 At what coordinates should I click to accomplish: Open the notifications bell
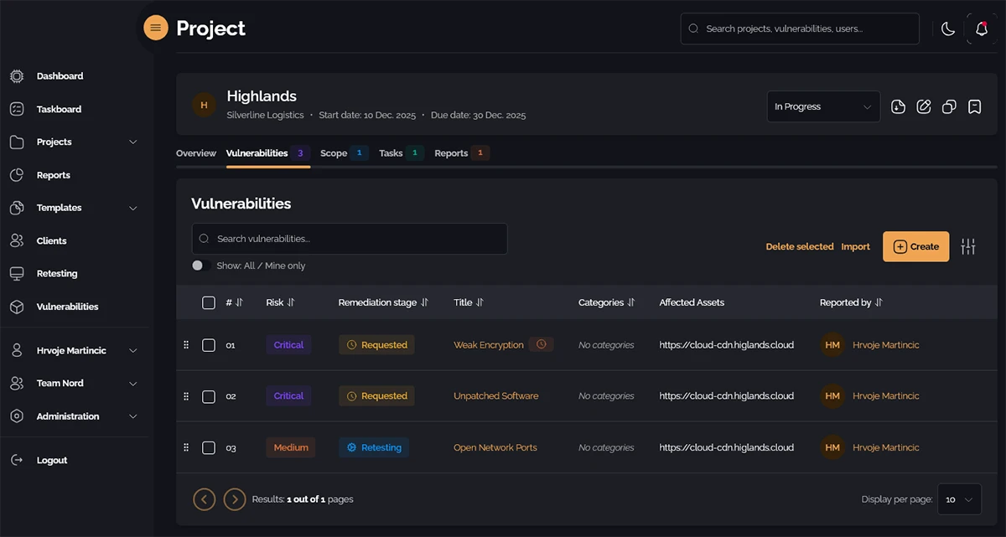[x=982, y=28]
